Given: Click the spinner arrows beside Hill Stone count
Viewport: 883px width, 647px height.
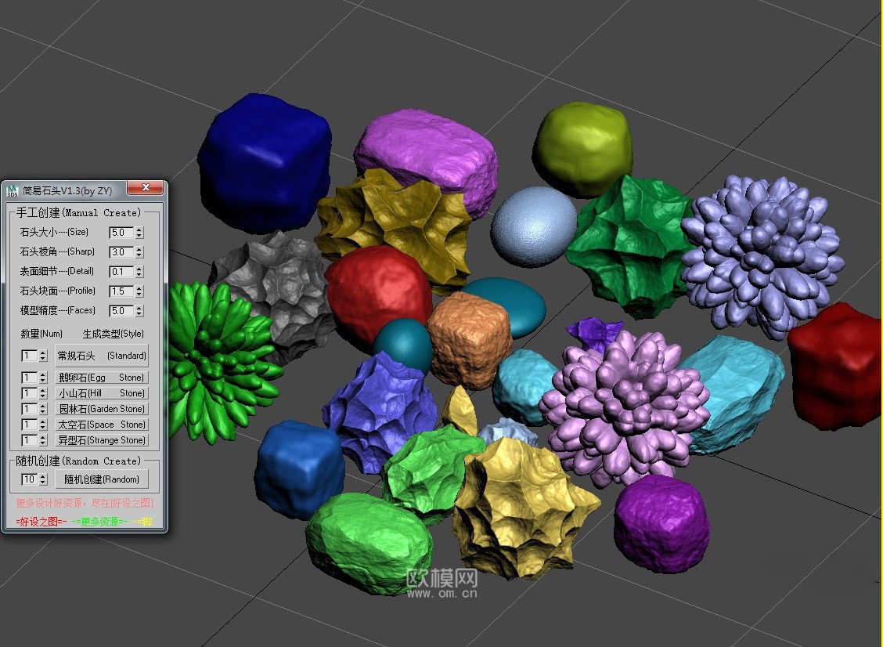Looking at the screenshot, I should point(43,393).
